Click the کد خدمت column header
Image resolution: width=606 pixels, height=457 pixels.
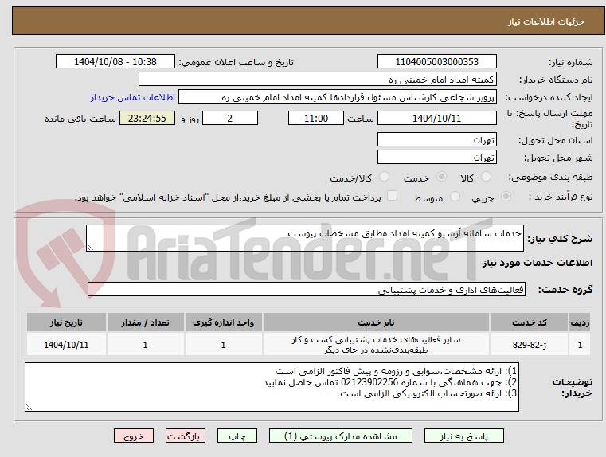click(x=529, y=322)
